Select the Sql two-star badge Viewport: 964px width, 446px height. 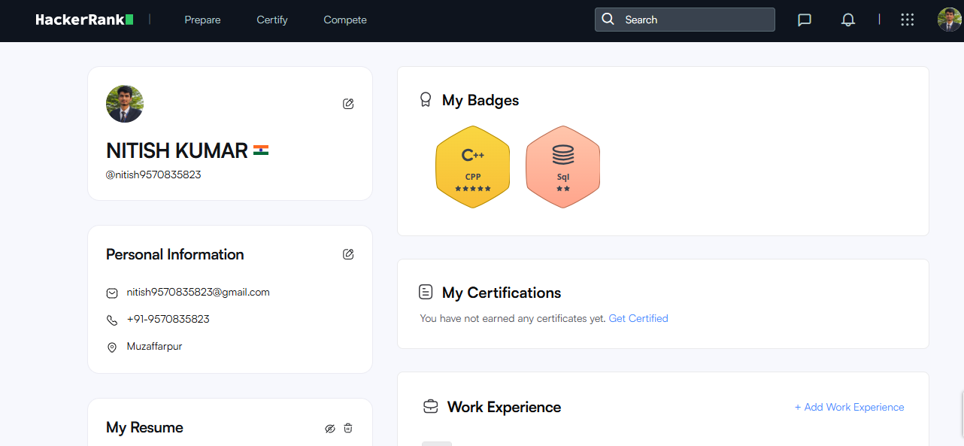(562, 166)
